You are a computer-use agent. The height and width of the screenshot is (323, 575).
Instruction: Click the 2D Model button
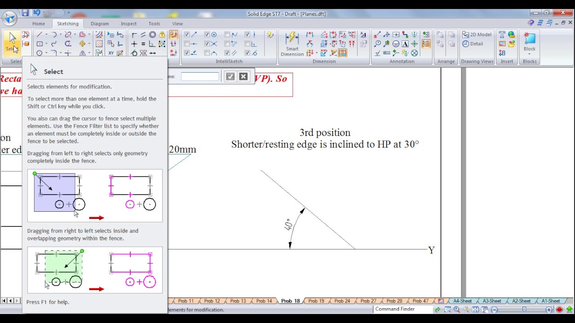(477, 35)
